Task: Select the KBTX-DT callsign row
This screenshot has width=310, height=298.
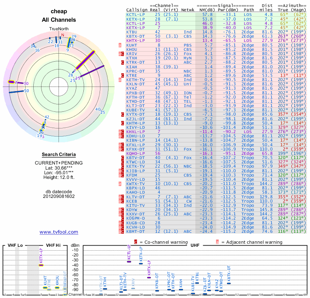Action: pos(216,36)
